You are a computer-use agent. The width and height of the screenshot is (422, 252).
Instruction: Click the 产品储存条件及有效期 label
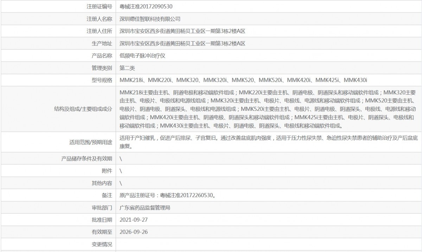[x=87, y=159]
